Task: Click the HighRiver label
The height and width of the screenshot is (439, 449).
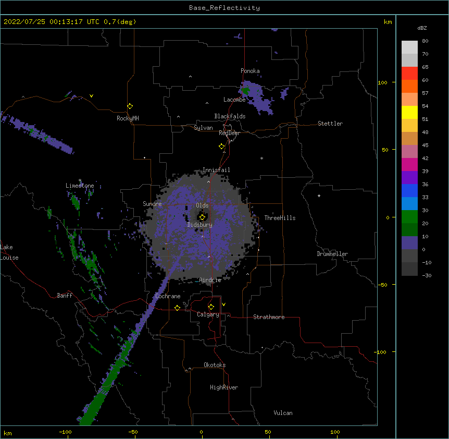Action: (224, 387)
